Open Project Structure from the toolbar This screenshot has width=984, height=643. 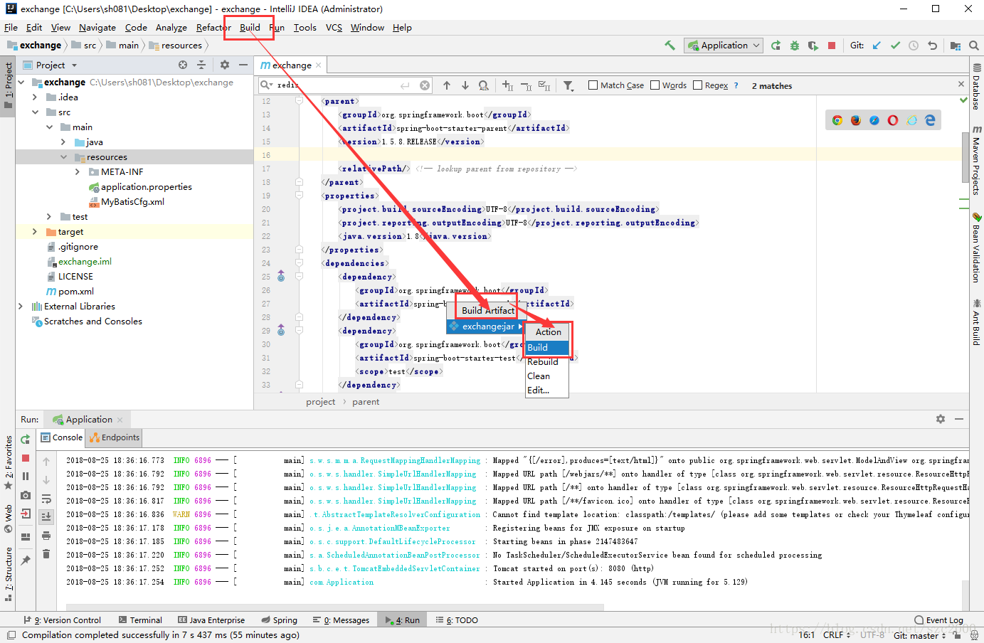click(956, 45)
